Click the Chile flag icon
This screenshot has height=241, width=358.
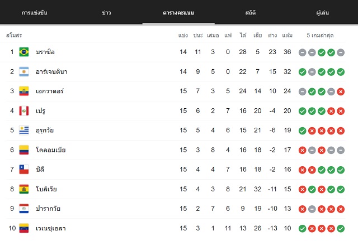click(24, 169)
